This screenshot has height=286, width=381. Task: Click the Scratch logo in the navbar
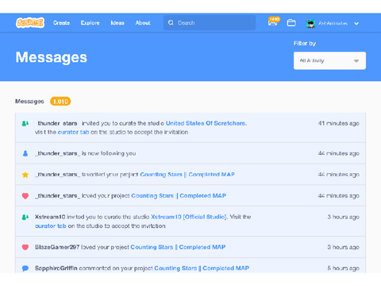(30, 23)
